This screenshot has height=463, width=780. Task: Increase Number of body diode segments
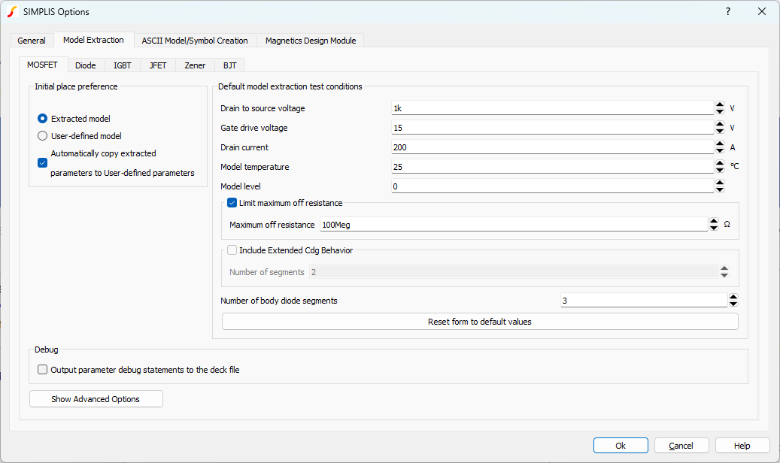point(733,297)
